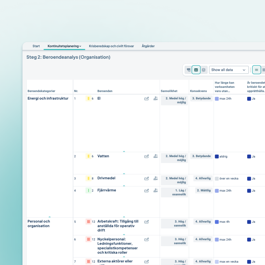Edit the El dependency row
This screenshot has width=265, height=265.
coord(147,99)
